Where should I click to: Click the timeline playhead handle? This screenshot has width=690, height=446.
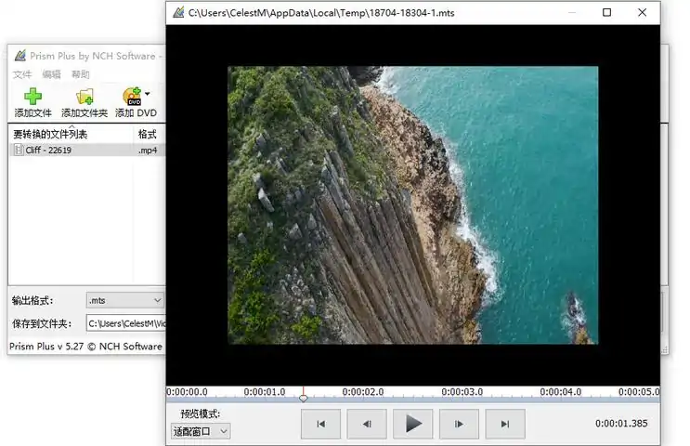pos(303,399)
